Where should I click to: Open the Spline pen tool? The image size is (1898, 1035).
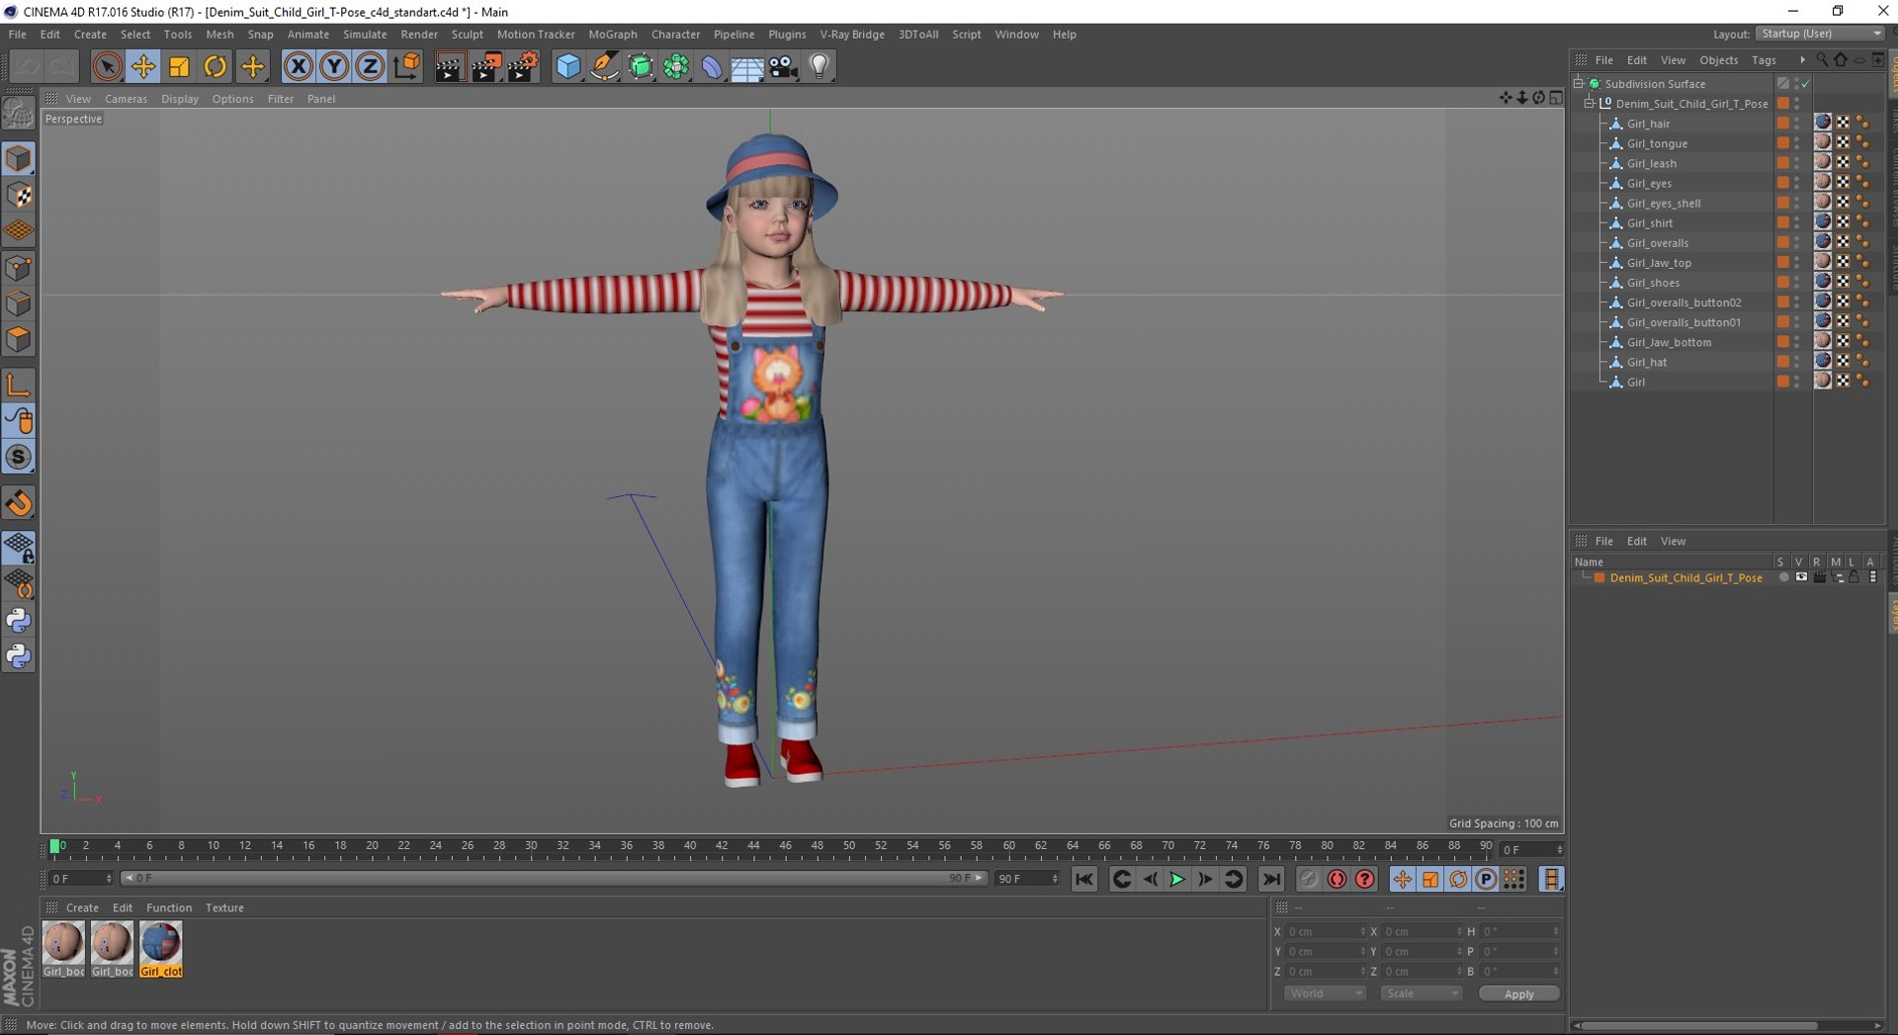[604, 66]
